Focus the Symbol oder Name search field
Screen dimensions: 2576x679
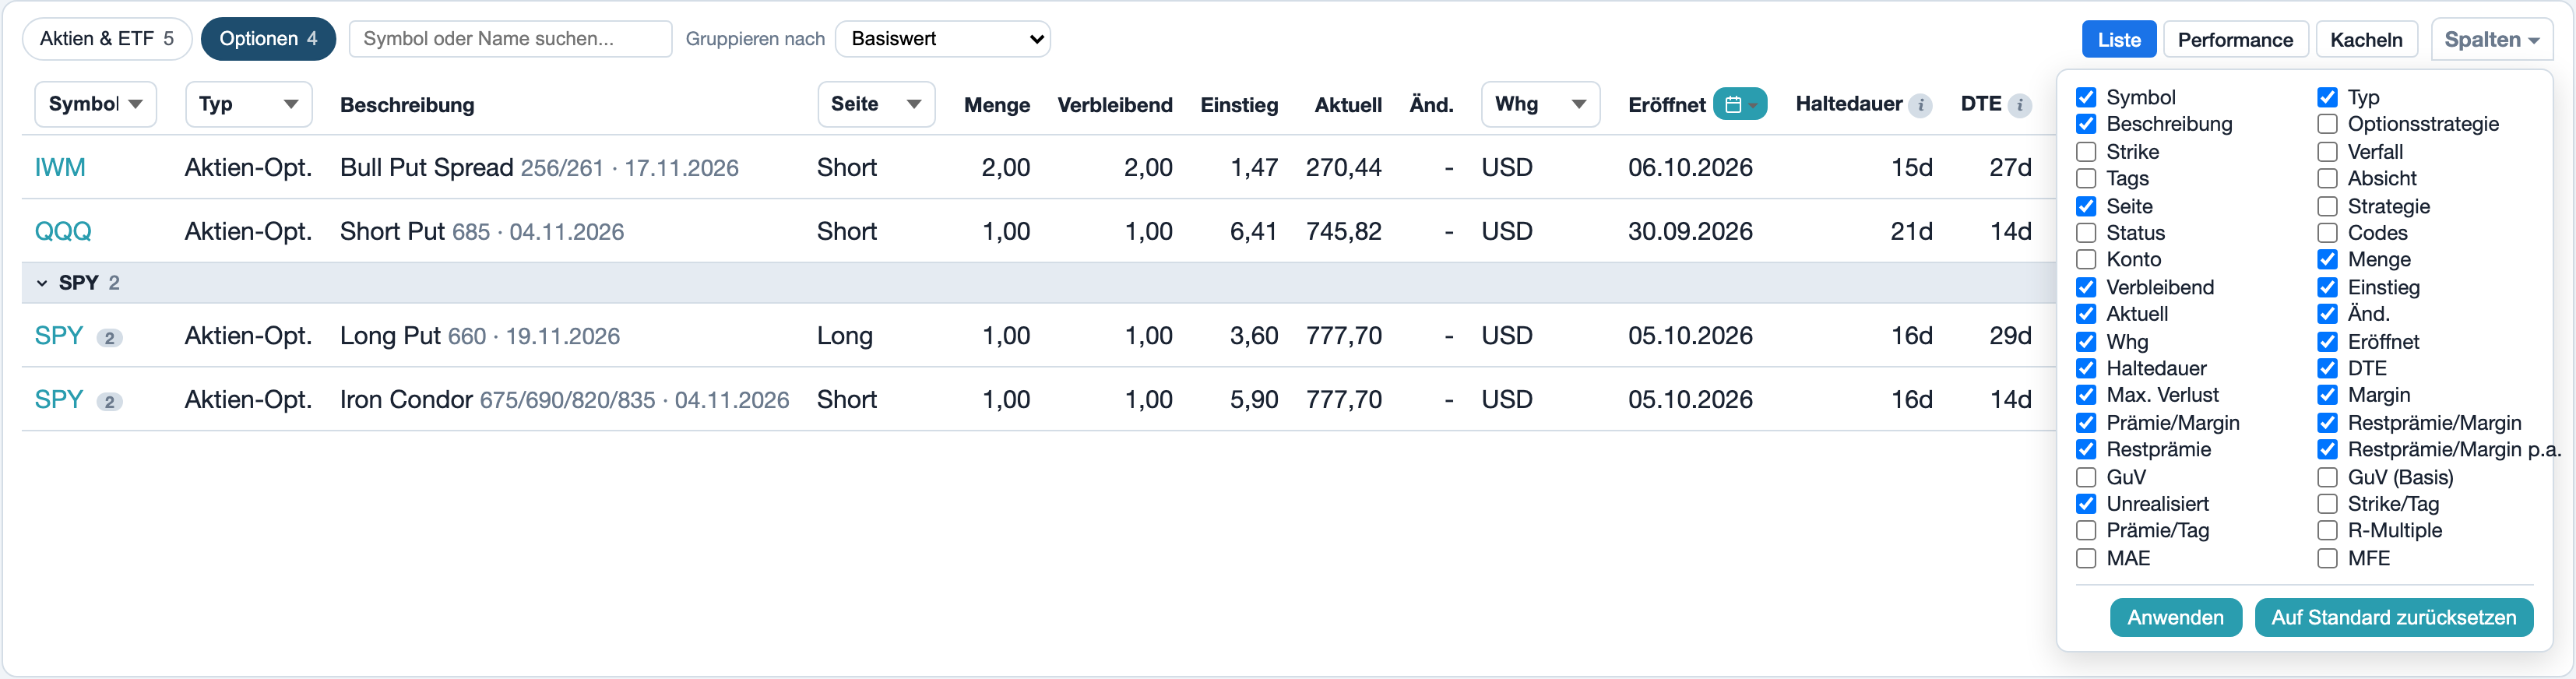pos(510,39)
